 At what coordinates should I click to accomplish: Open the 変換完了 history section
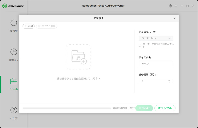(x=14, y=55)
